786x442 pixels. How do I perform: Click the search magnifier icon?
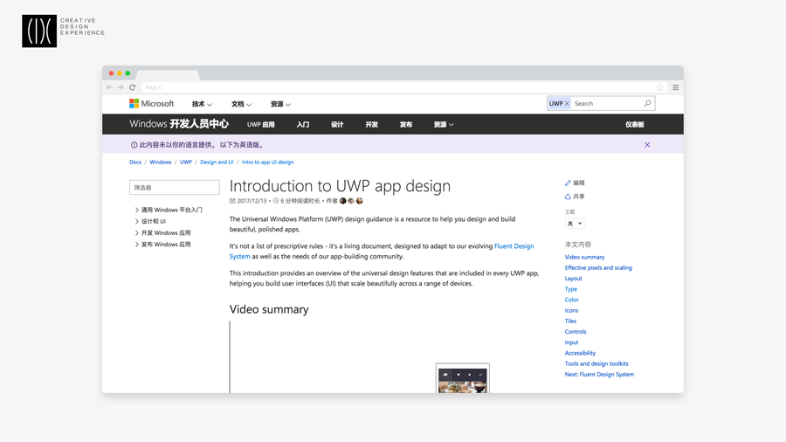647,103
